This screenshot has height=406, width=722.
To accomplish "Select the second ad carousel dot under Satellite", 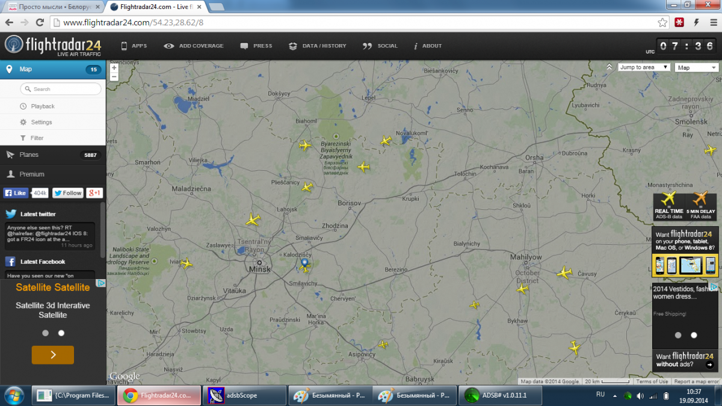I will pos(61,333).
